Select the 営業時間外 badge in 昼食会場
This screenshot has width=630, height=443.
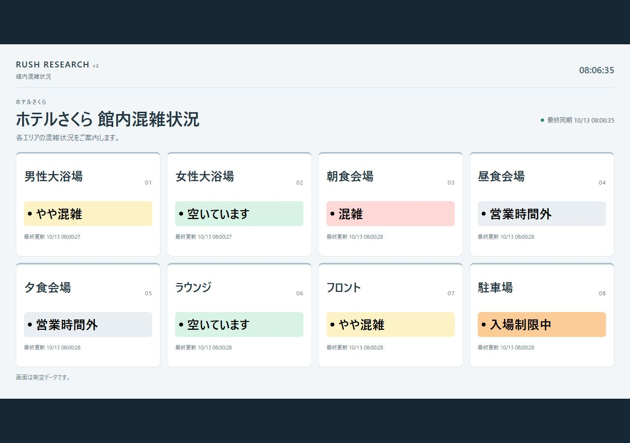click(x=542, y=214)
